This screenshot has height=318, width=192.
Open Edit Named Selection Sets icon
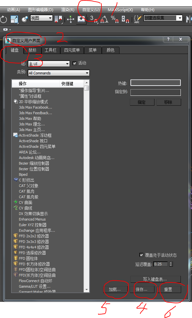138,19
